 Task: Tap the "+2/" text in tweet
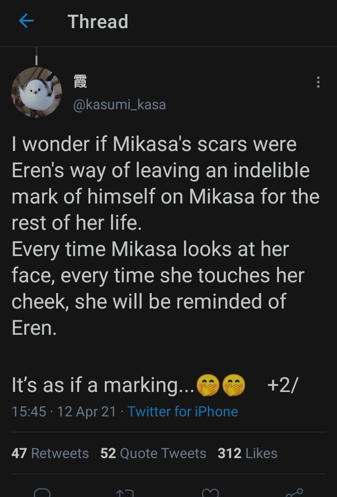click(x=282, y=385)
